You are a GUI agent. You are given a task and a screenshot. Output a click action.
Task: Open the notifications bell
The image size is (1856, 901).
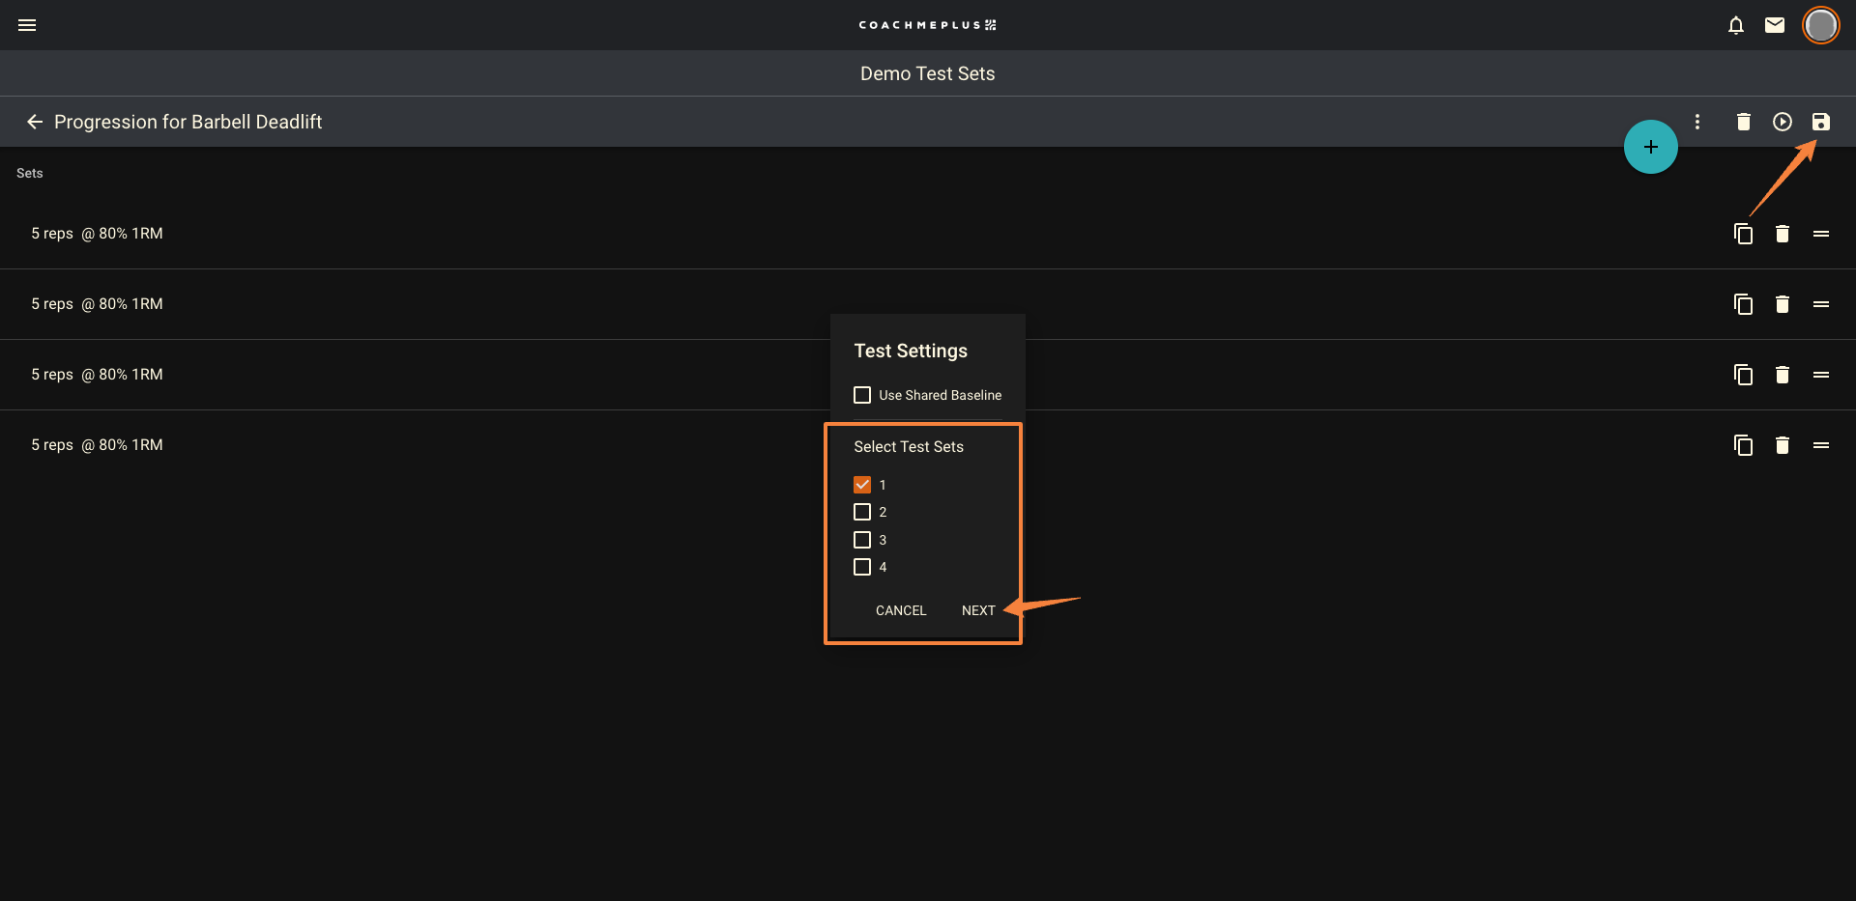1735,25
